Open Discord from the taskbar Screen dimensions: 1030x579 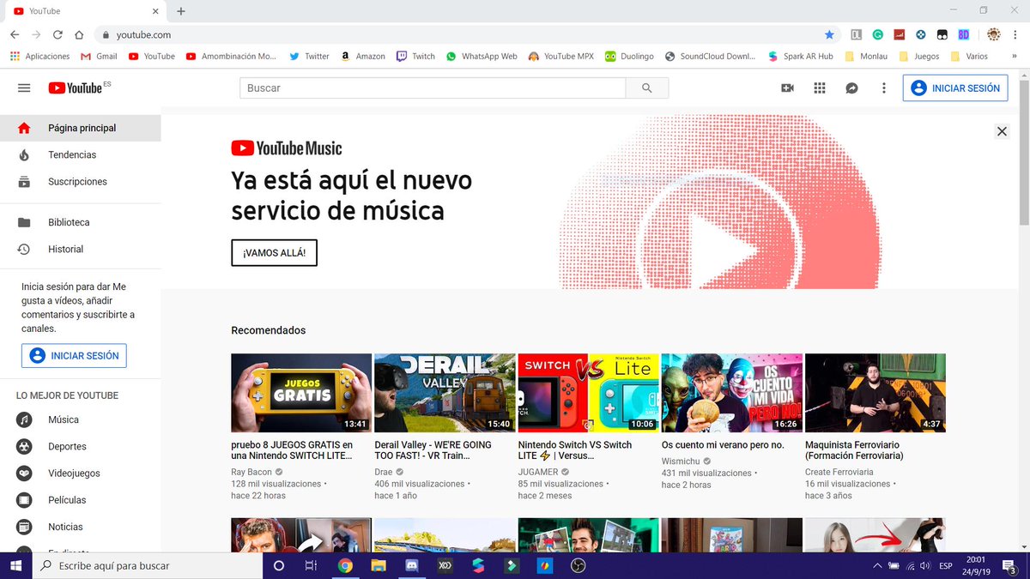(411, 565)
